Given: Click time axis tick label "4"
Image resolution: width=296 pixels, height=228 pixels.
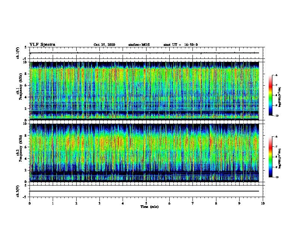Looking at the screenshot, I should 123,203.
